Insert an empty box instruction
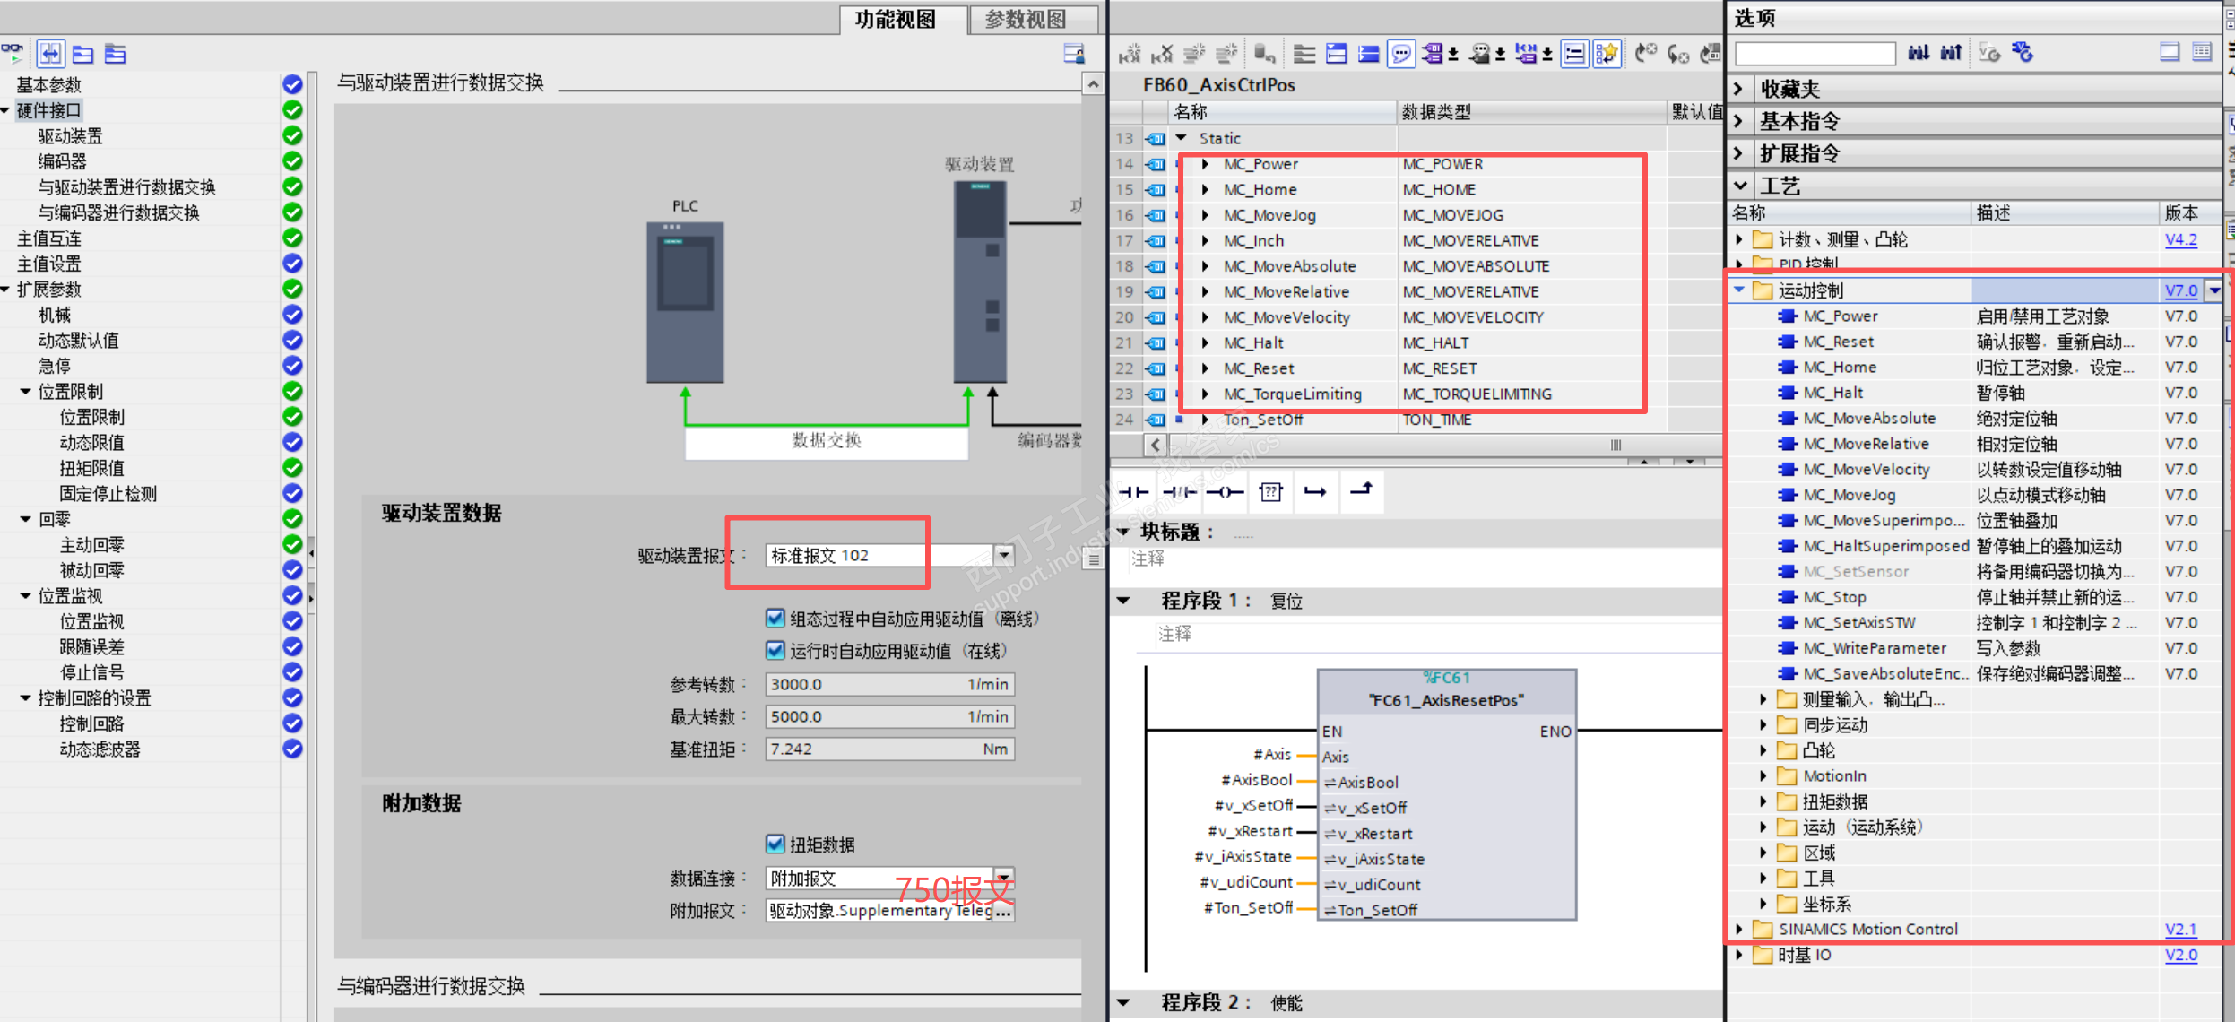The height and width of the screenshot is (1022, 2235). tap(1270, 491)
